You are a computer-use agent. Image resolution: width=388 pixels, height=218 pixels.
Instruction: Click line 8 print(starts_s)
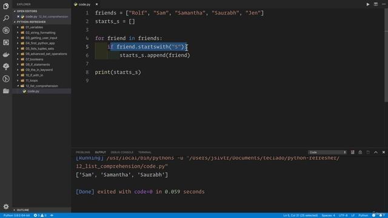[x=118, y=72]
